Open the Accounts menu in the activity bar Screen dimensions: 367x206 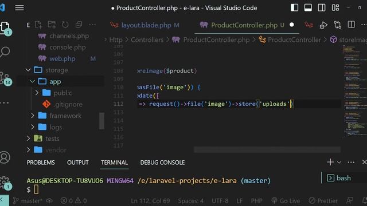tap(5, 157)
